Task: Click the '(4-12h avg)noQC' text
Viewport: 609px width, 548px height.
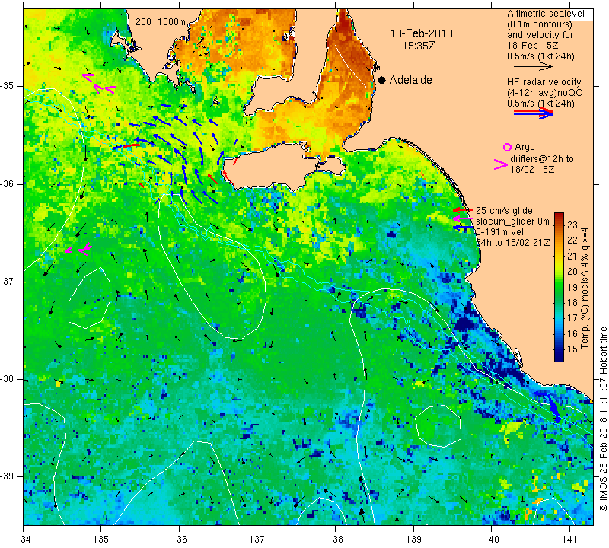Action: coord(544,93)
